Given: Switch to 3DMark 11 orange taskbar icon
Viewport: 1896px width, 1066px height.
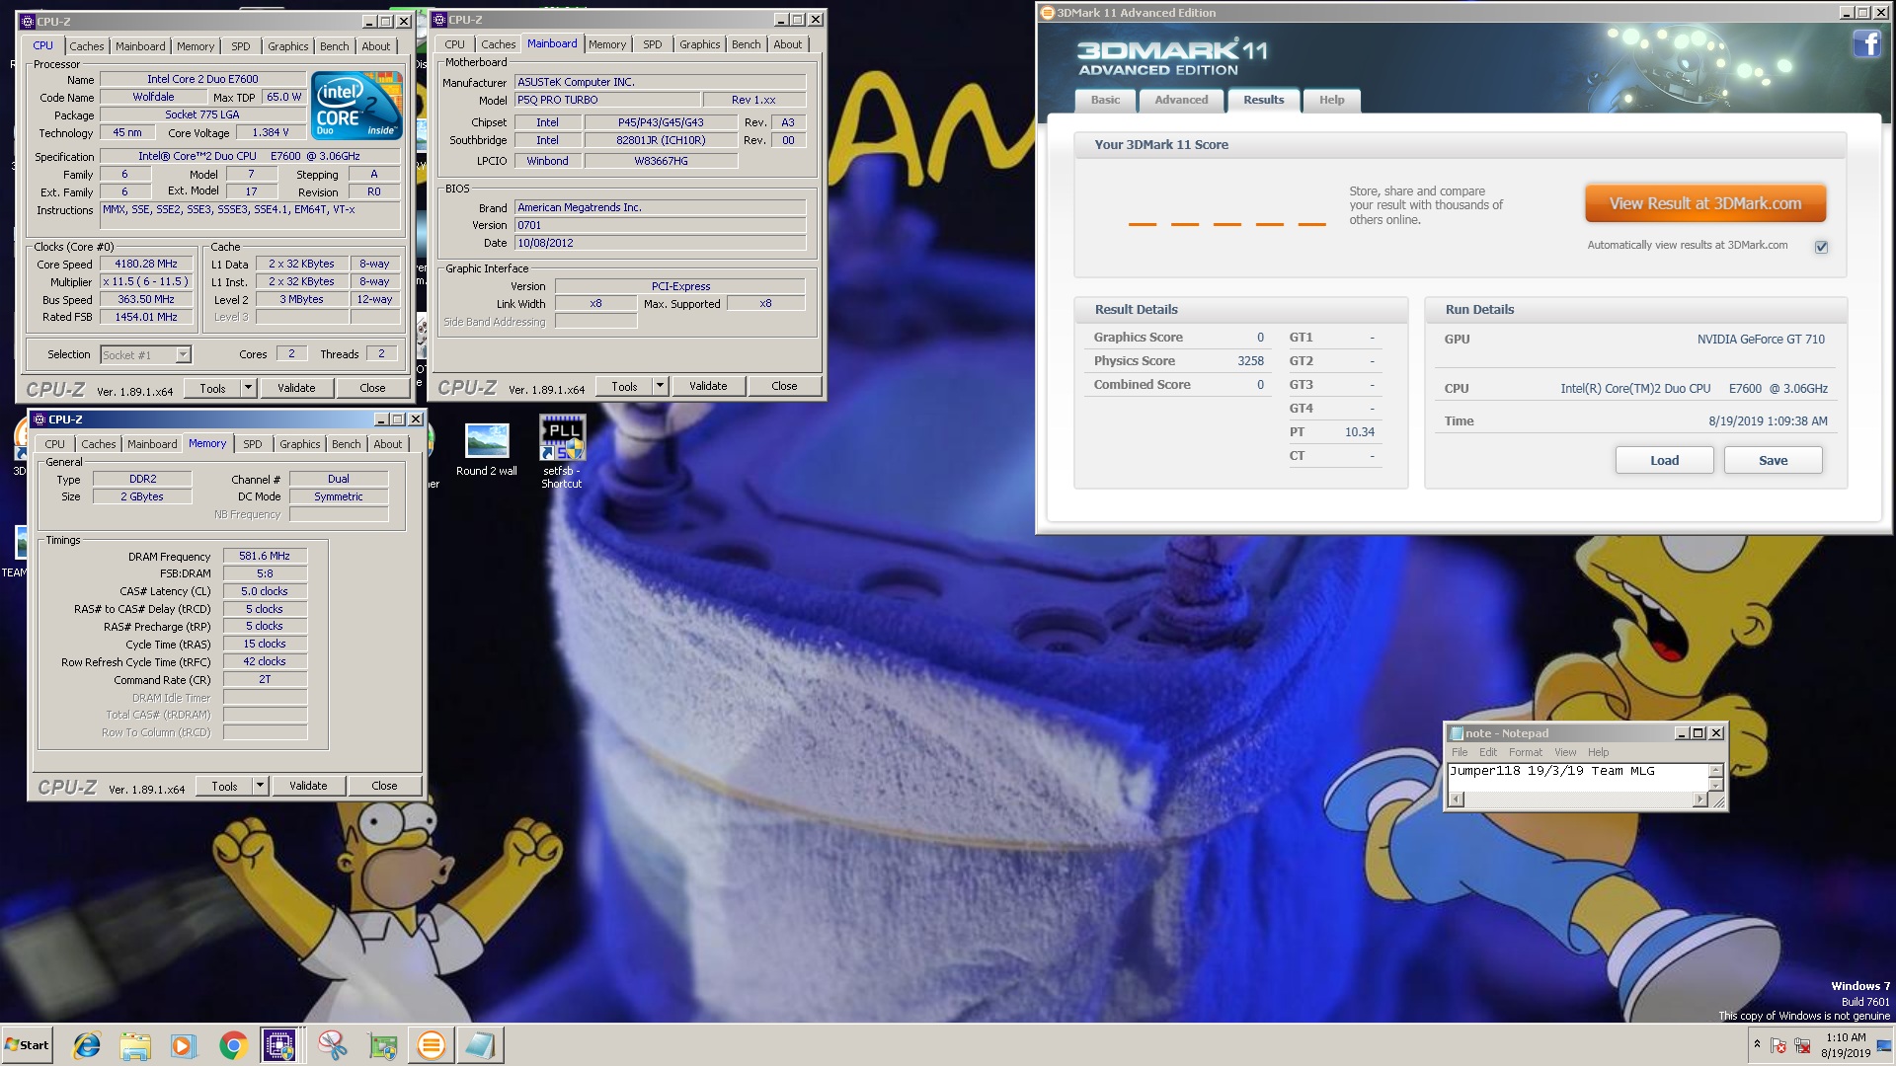Looking at the screenshot, I should pyautogui.click(x=431, y=1045).
